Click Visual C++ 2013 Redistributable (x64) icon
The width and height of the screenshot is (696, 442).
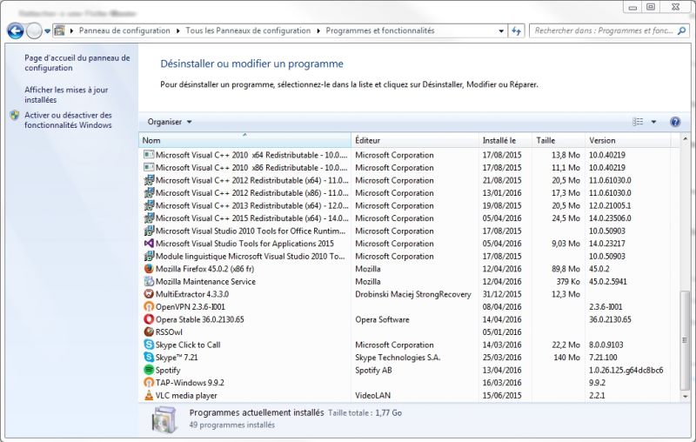click(x=149, y=205)
